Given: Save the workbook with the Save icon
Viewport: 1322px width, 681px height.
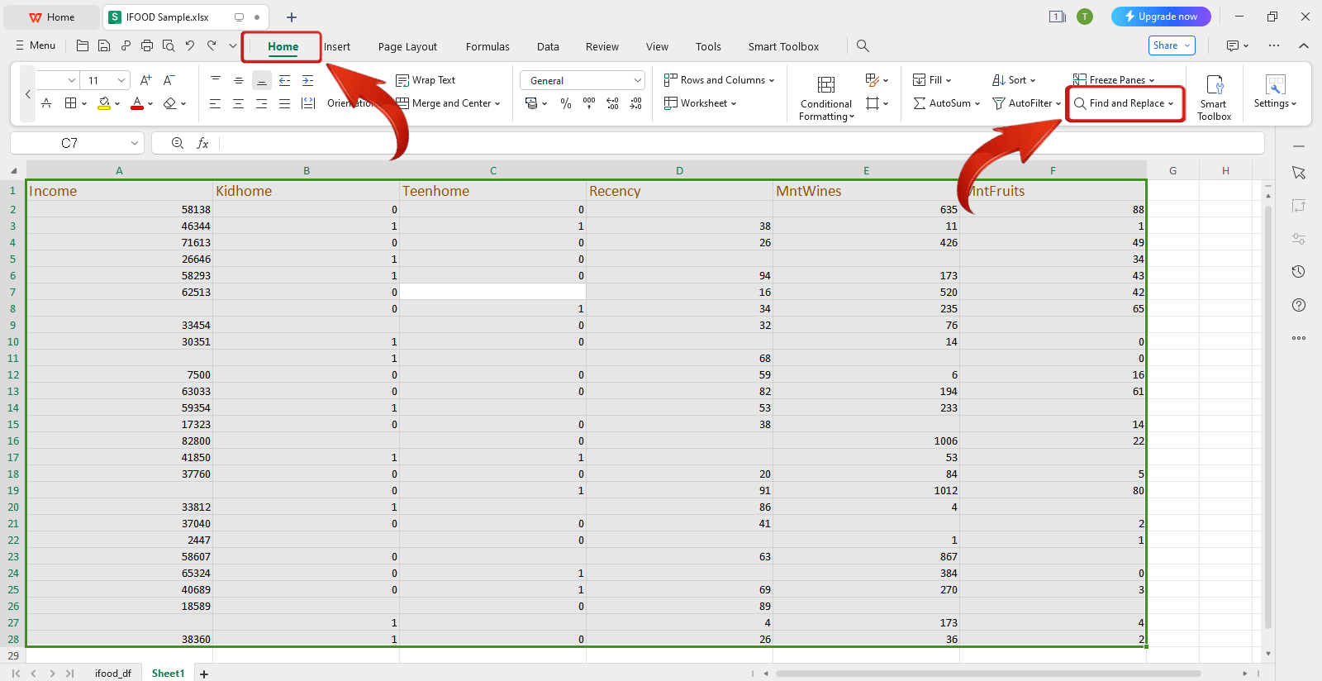Looking at the screenshot, I should click(x=104, y=46).
